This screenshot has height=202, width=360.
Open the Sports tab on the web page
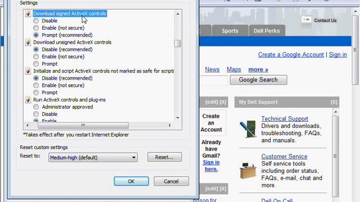click(x=230, y=31)
